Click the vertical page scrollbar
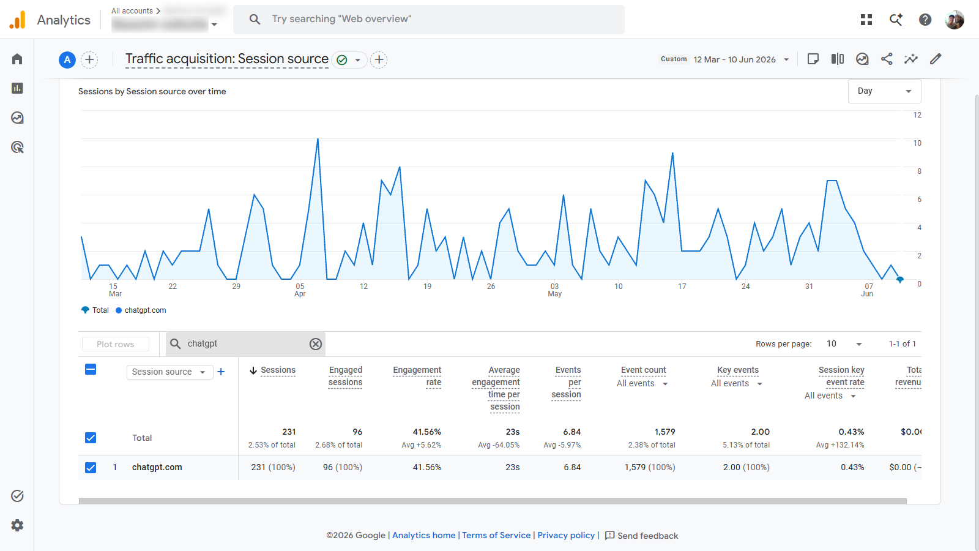Screen dimensions: 979x551 click(x=977, y=318)
